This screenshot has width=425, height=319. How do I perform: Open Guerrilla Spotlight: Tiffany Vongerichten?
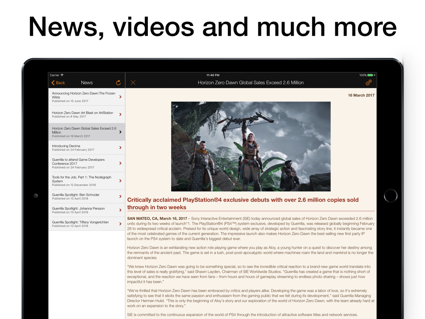pos(87,224)
